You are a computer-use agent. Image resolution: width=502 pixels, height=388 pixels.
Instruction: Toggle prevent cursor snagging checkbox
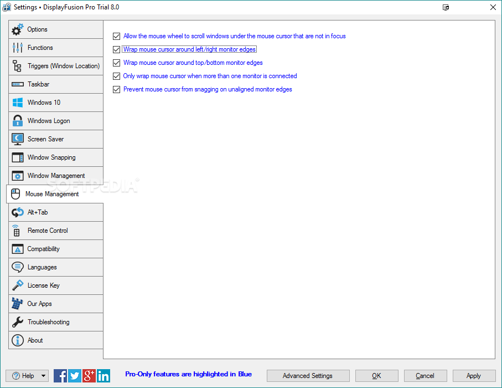point(117,89)
